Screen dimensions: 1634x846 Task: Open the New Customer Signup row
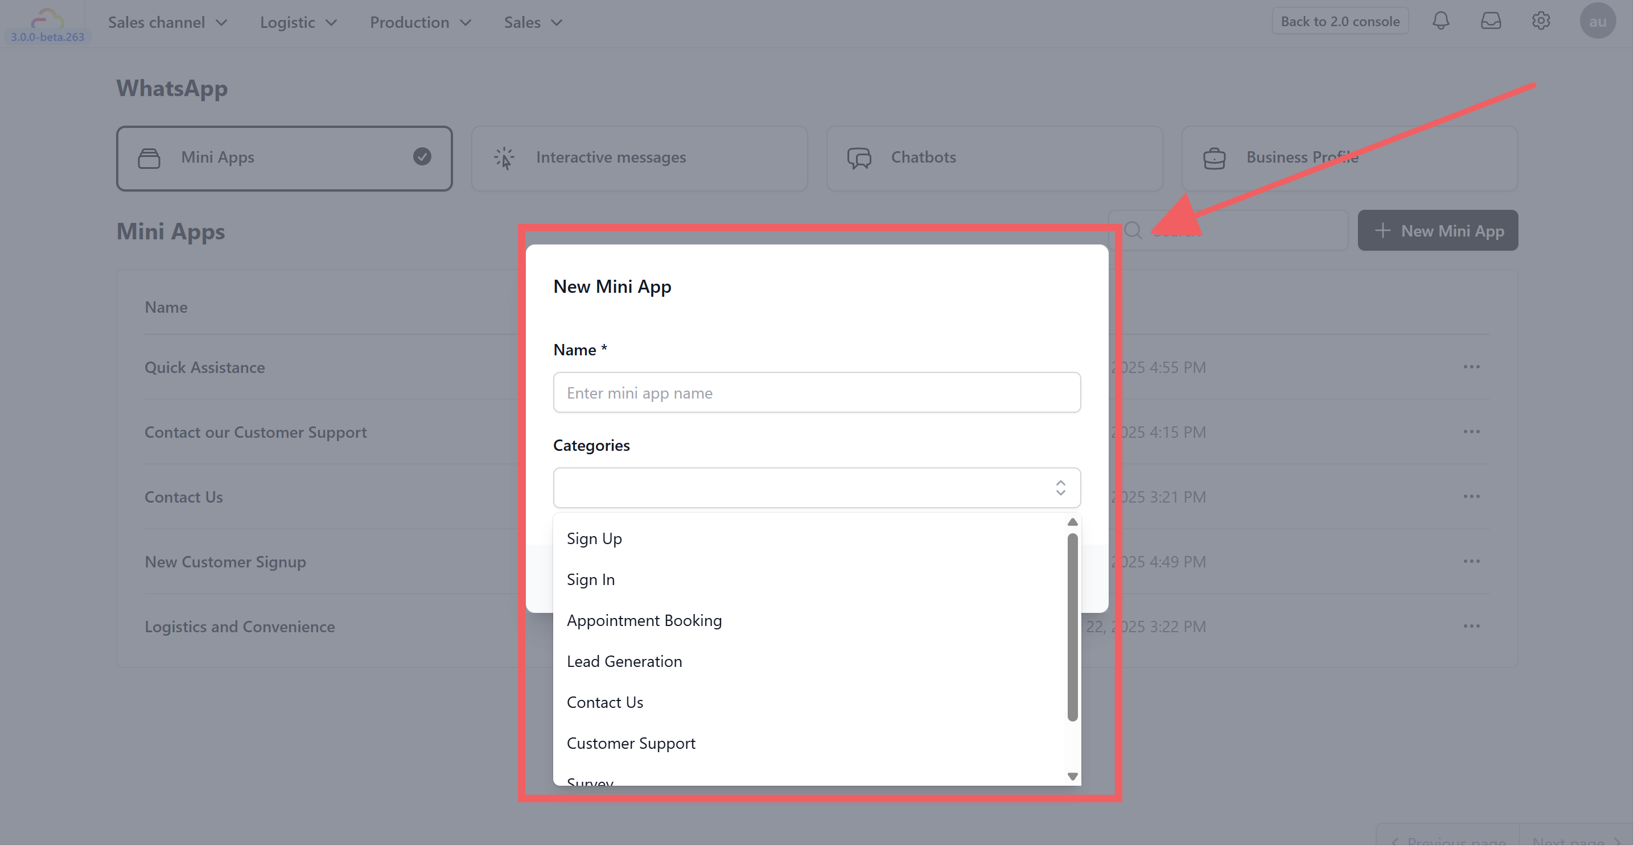coord(225,562)
